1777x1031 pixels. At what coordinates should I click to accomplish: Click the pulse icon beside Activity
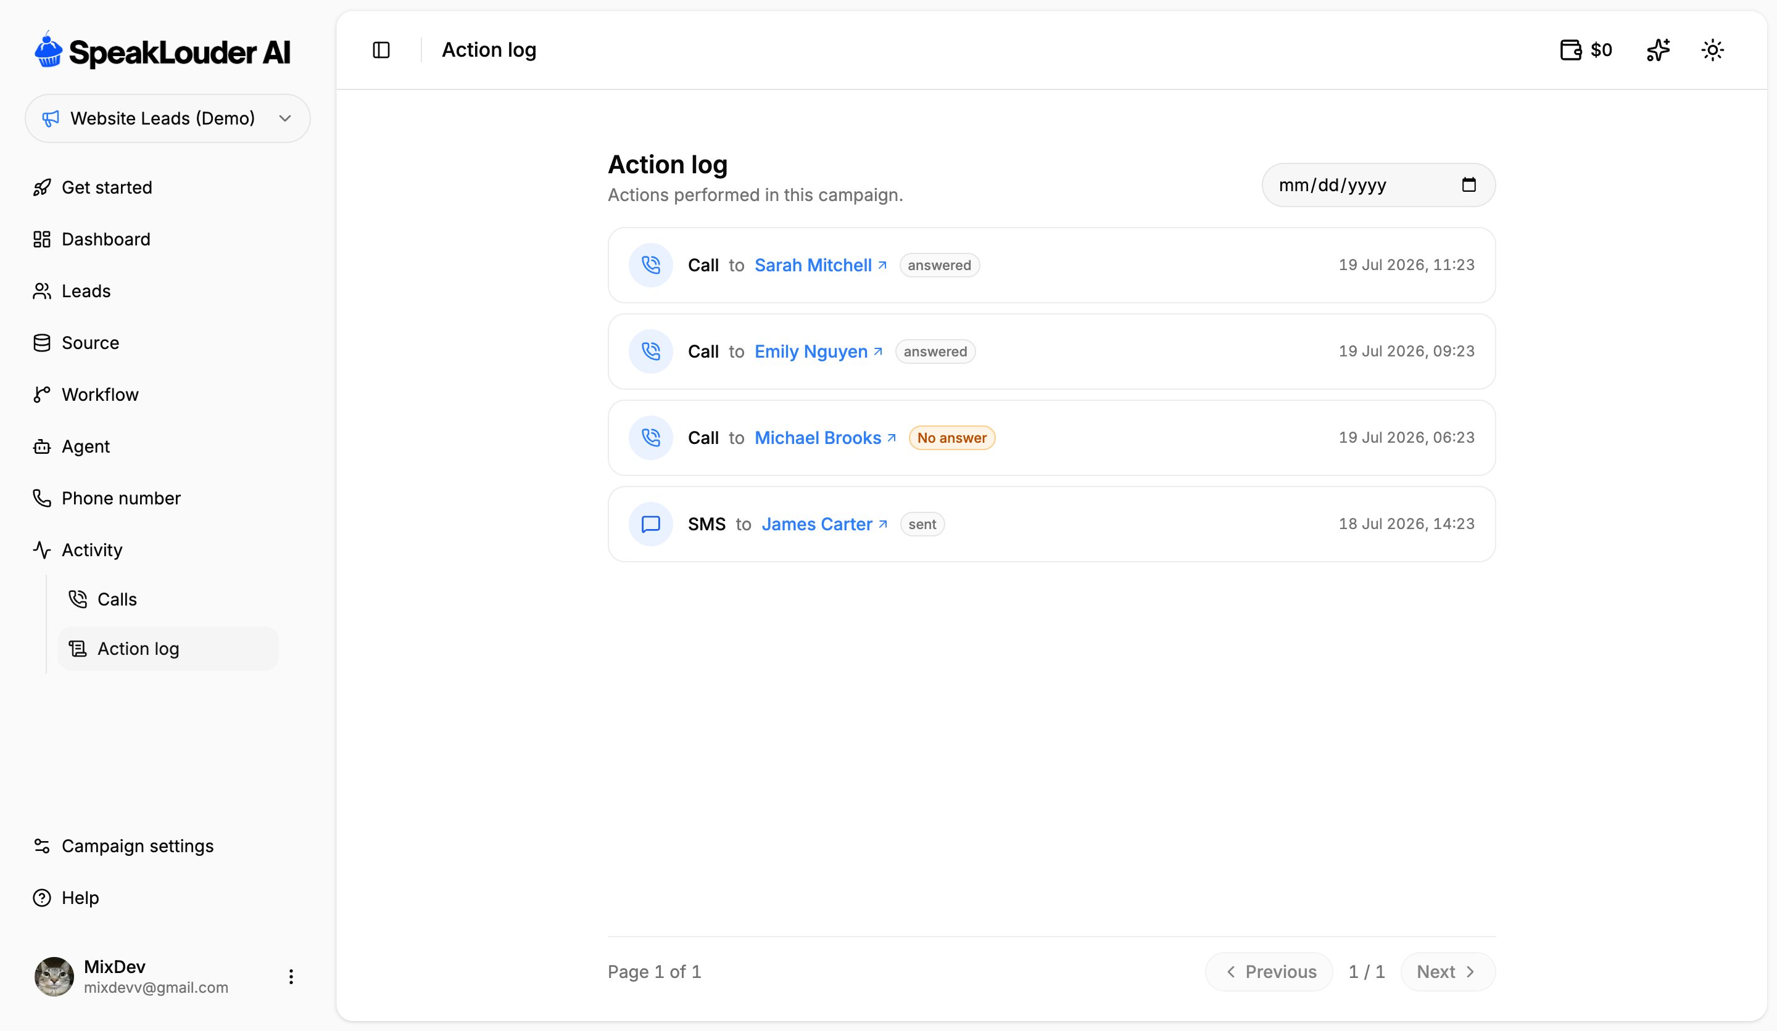click(x=41, y=551)
